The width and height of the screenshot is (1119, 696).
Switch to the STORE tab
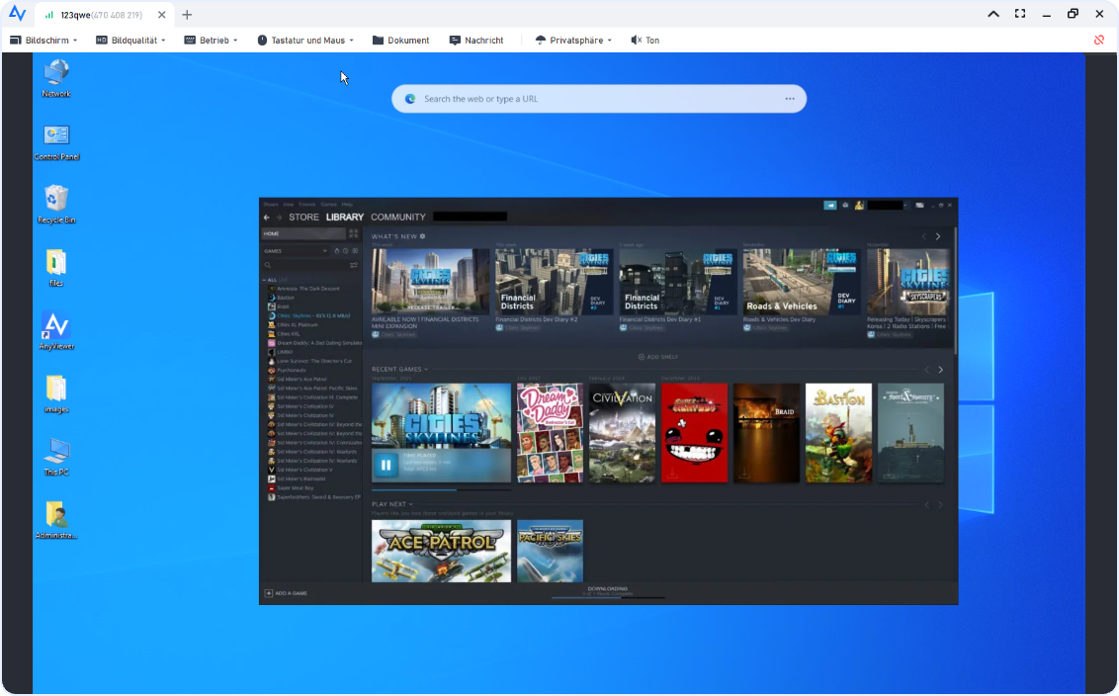pyautogui.click(x=303, y=217)
